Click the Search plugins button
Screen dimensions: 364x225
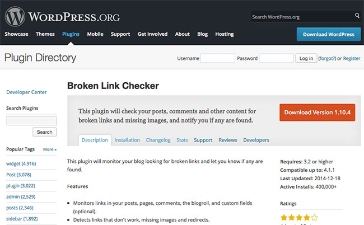[45, 132]
